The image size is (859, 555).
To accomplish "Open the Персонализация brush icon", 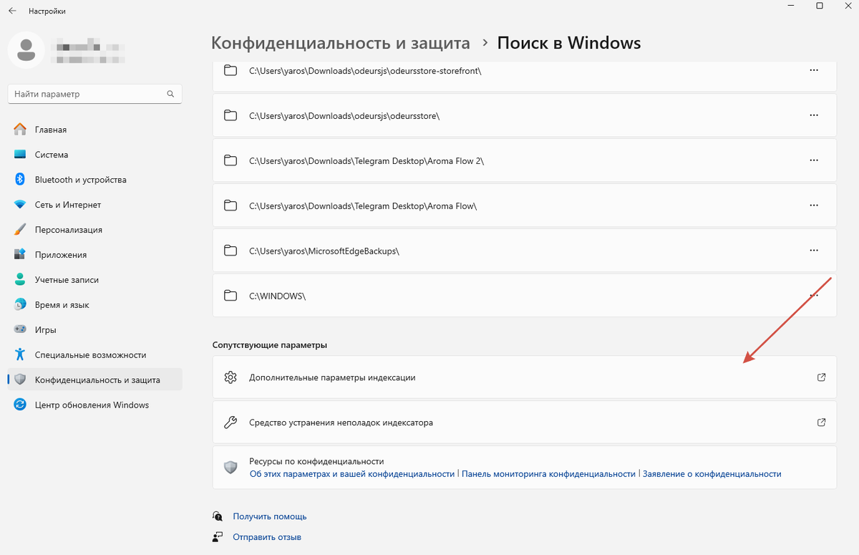I will point(20,230).
